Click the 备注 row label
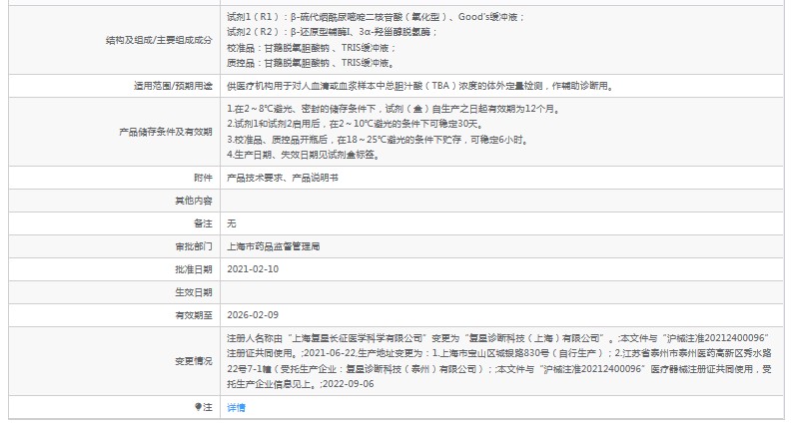 (204, 223)
